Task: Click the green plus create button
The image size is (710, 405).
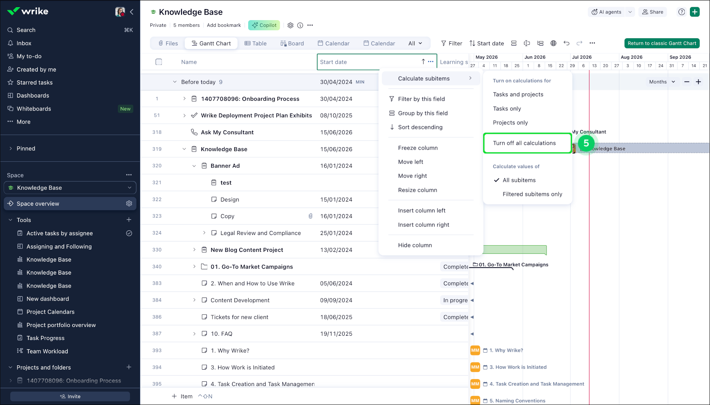Action: coord(695,12)
